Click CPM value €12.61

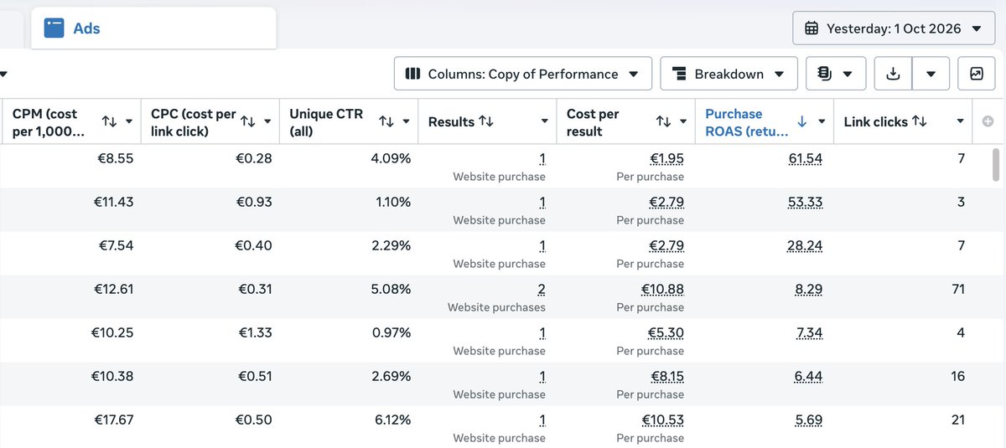pyautogui.click(x=112, y=289)
